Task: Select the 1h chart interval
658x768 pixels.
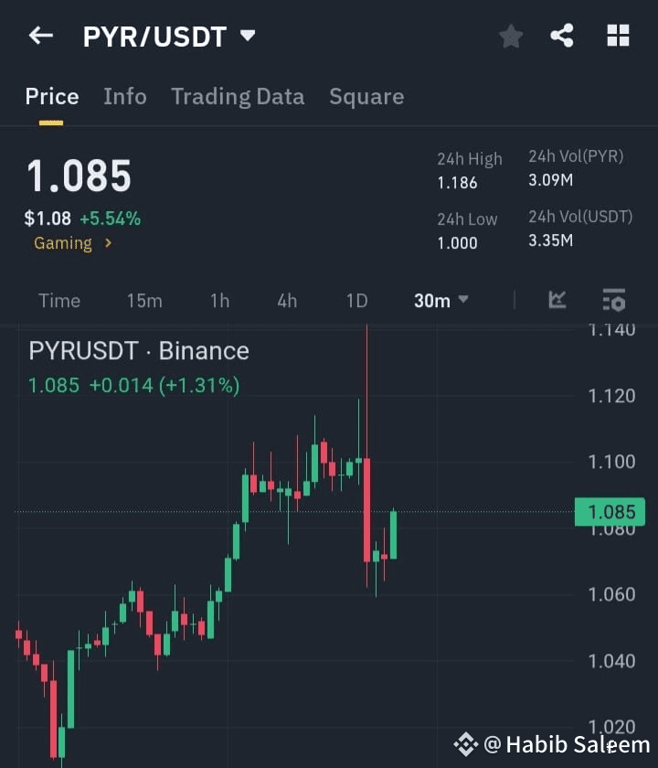Action: tap(220, 301)
